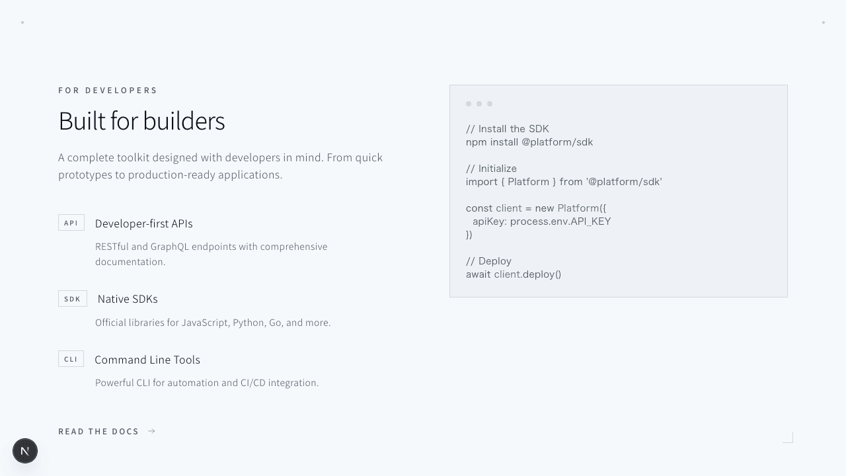Select the Native SDKs feature title

tap(128, 299)
